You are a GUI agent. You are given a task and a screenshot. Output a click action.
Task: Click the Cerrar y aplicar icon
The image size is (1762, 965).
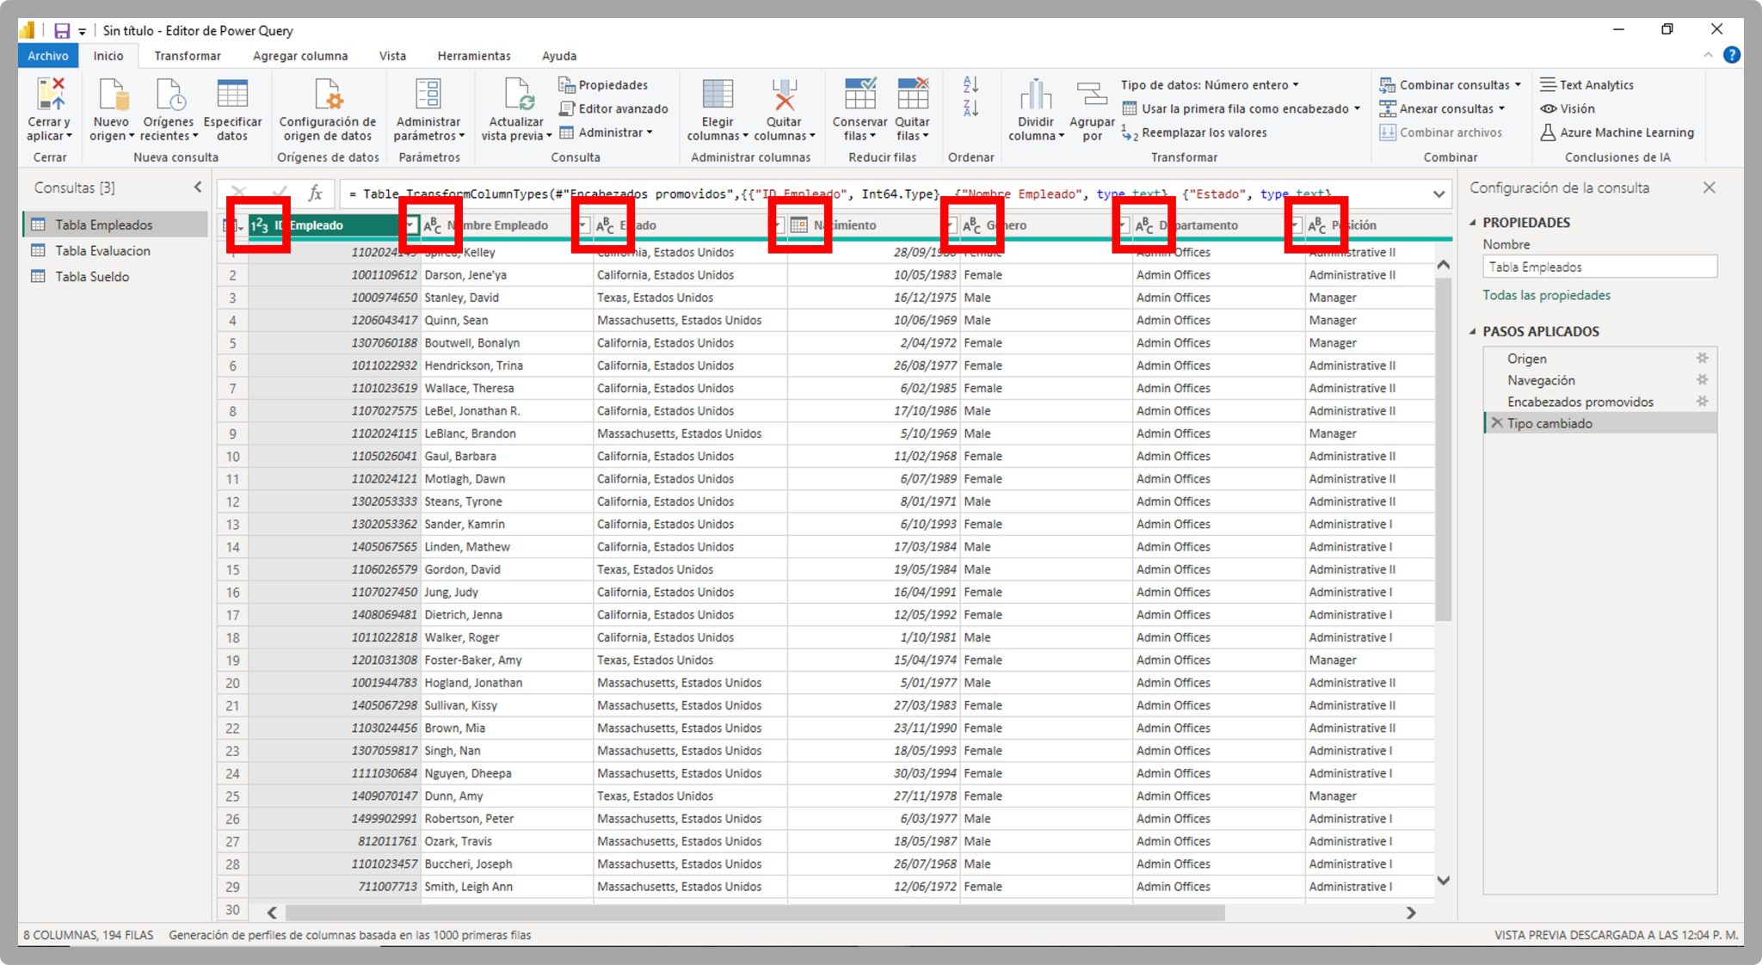pyautogui.click(x=51, y=95)
